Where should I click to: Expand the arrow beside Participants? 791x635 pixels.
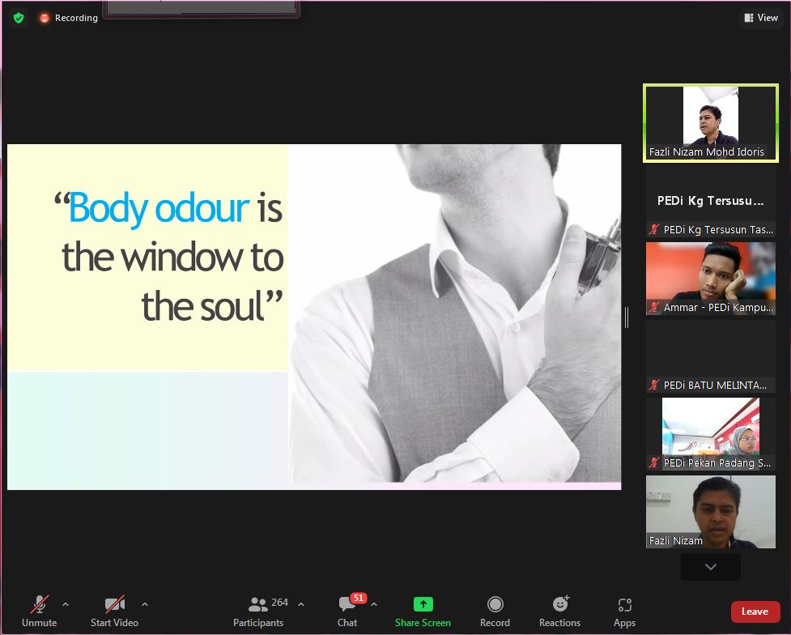pos(301,604)
